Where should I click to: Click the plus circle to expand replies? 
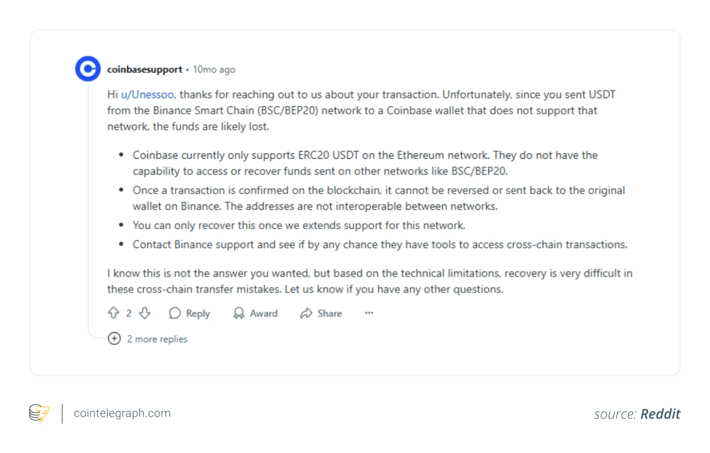click(114, 338)
